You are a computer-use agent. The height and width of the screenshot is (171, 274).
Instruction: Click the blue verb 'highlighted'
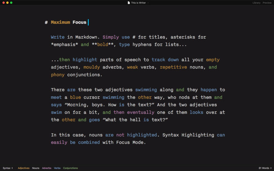pos(142,135)
